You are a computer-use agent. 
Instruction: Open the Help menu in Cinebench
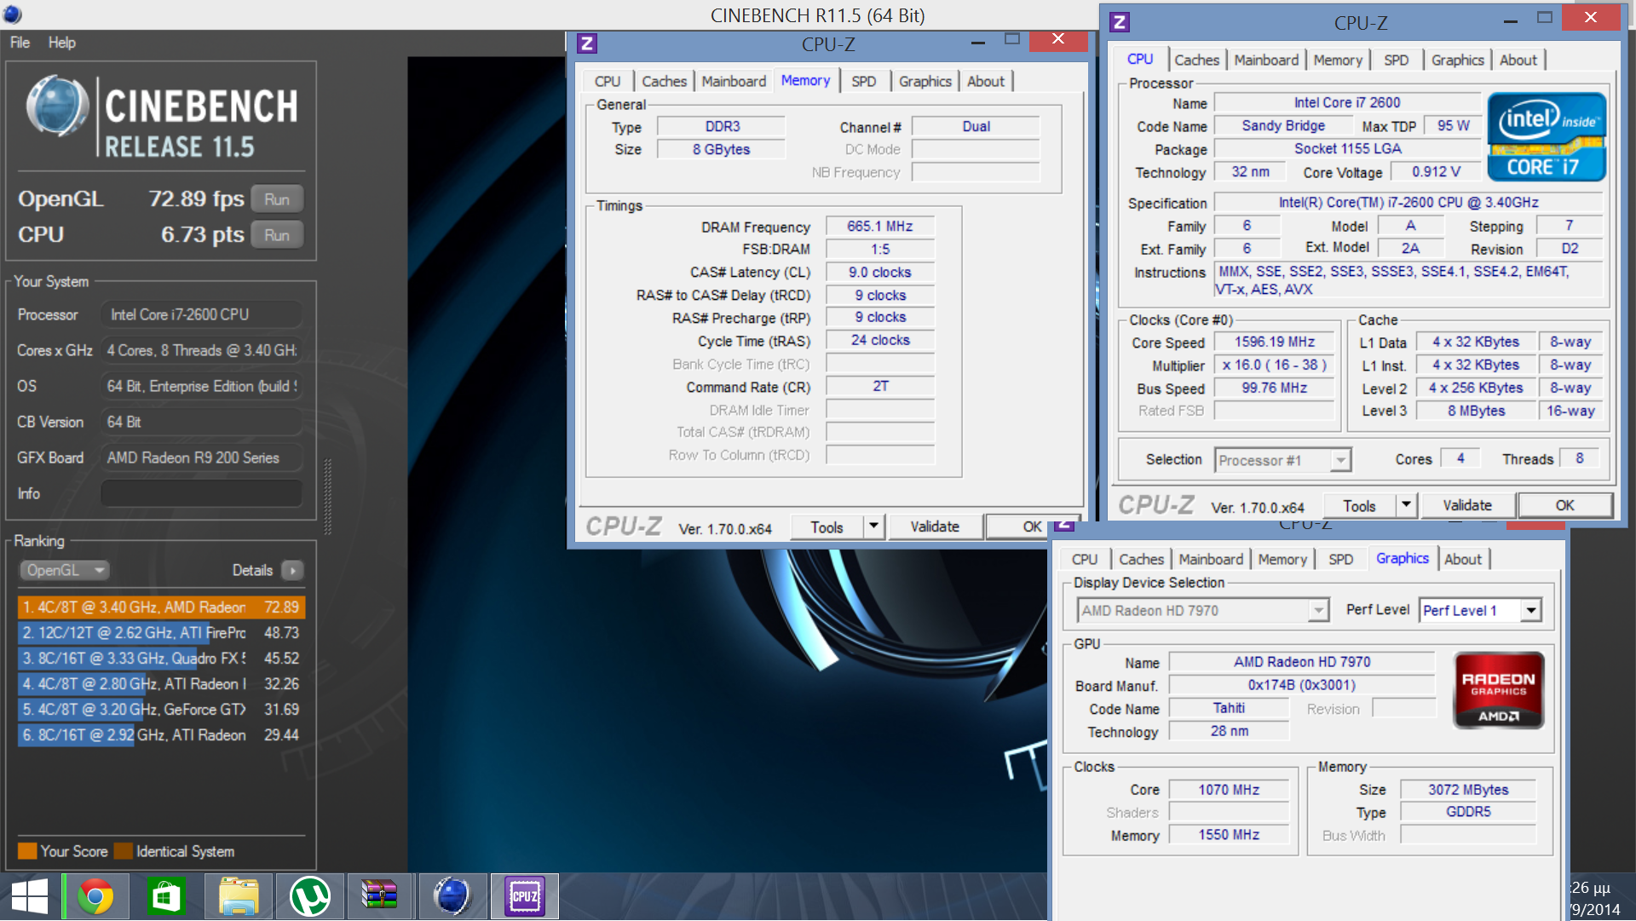coord(61,43)
